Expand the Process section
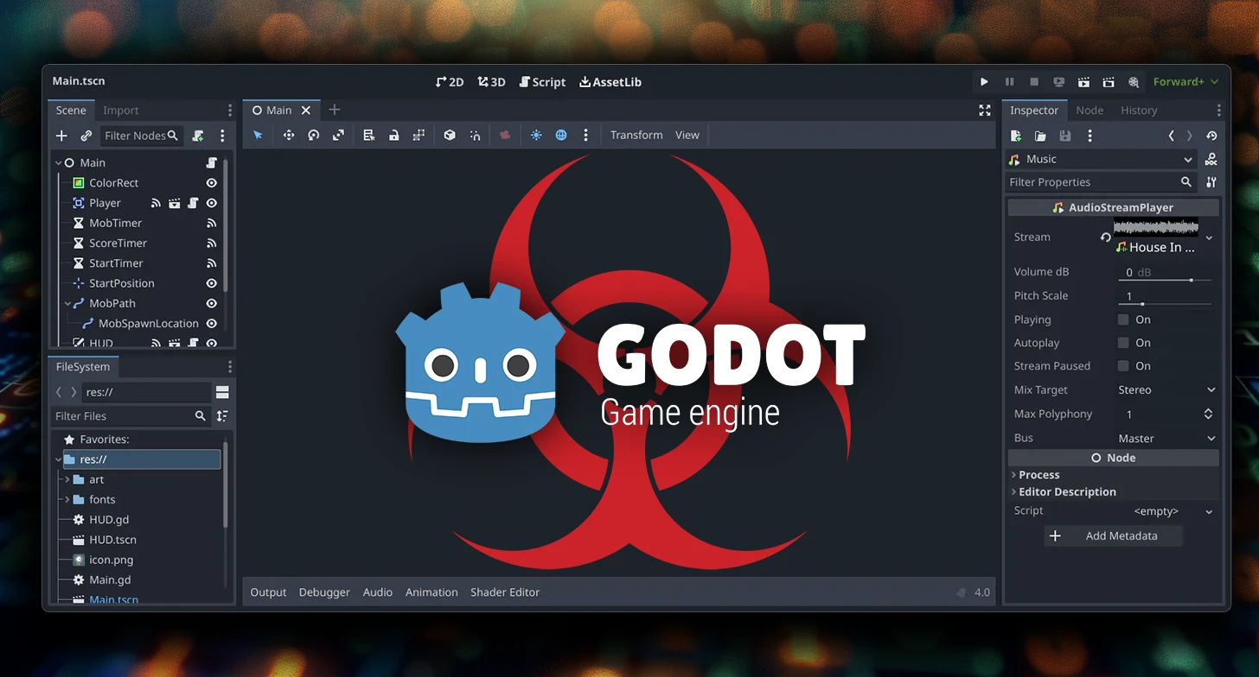 pyautogui.click(x=1039, y=475)
